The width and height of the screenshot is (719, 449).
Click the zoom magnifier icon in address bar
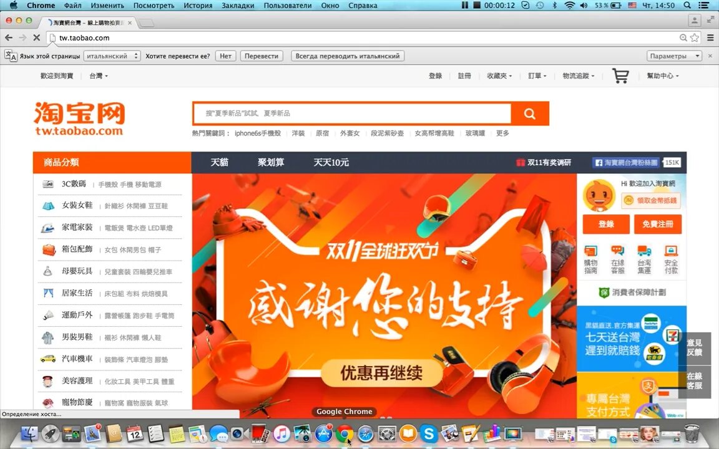pos(683,37)
